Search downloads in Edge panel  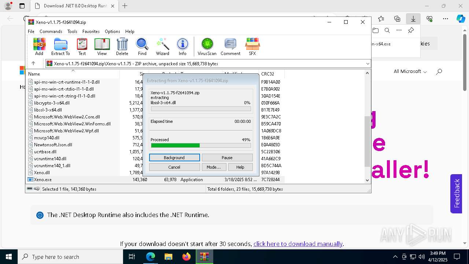click(387, 30)
